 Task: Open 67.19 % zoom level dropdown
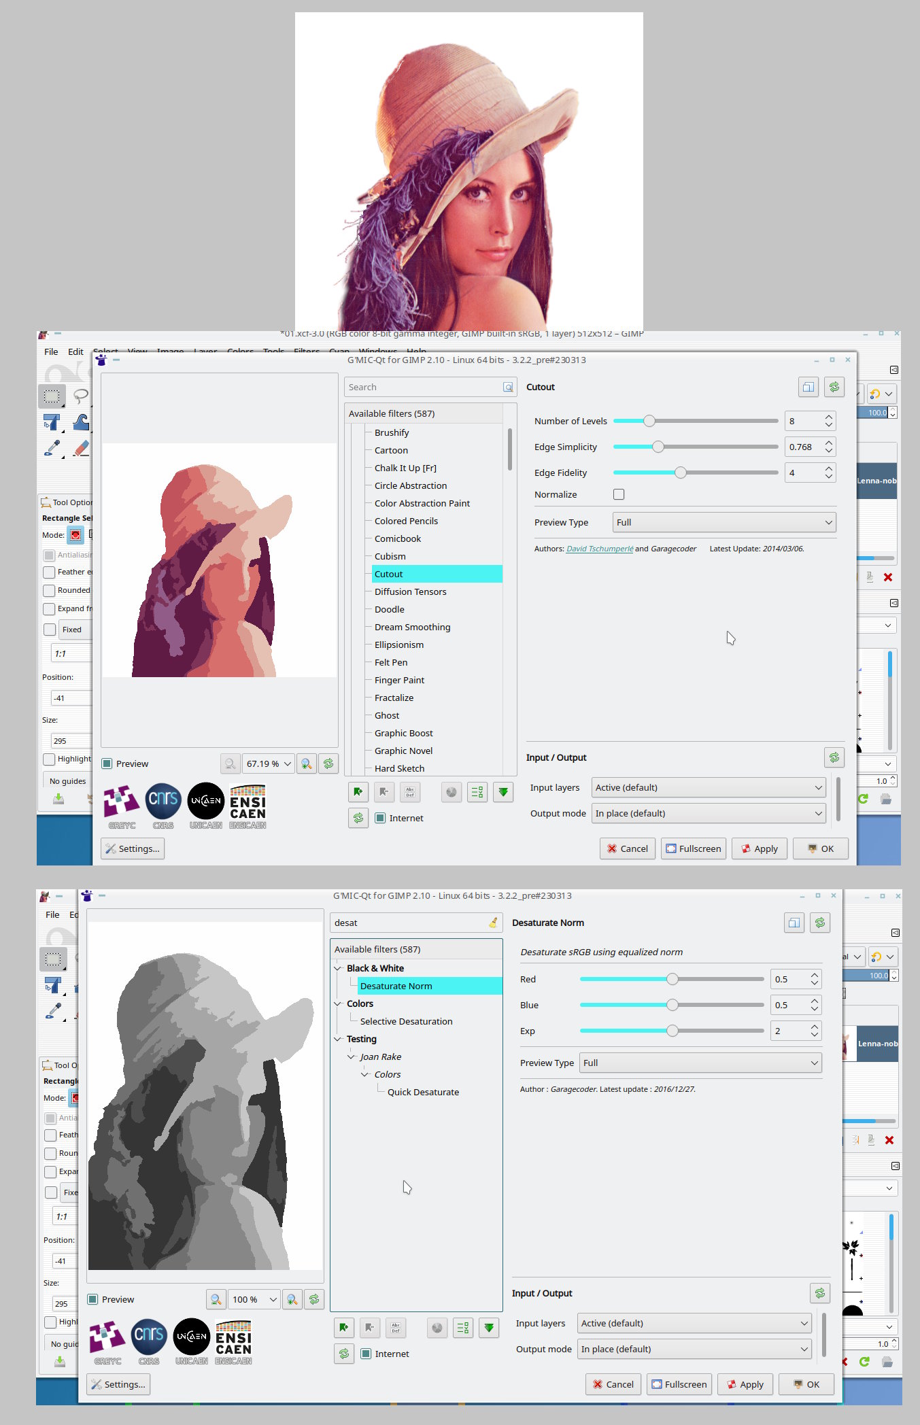(269, 763)
